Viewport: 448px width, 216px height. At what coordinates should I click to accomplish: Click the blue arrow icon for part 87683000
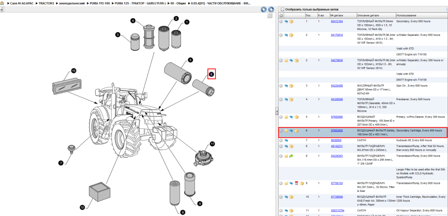pyautogui.click(x=291, y=131)
